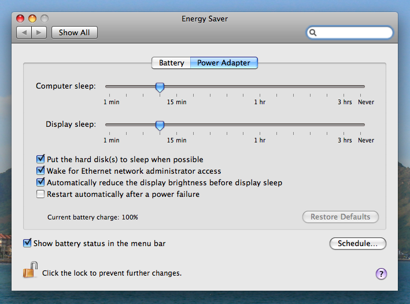Click the Show All button

(x=75, y=32)
